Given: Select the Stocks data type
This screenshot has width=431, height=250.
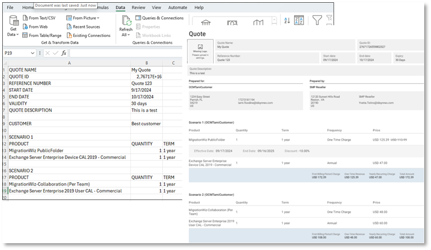Looking at the screenshot, I should point(206,22).
